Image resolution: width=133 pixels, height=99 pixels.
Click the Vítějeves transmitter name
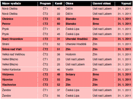[x=8, y=74]
